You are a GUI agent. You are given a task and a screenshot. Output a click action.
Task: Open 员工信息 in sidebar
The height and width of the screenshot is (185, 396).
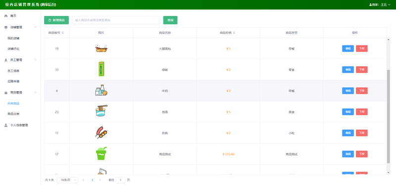click(x=13, y=71)
